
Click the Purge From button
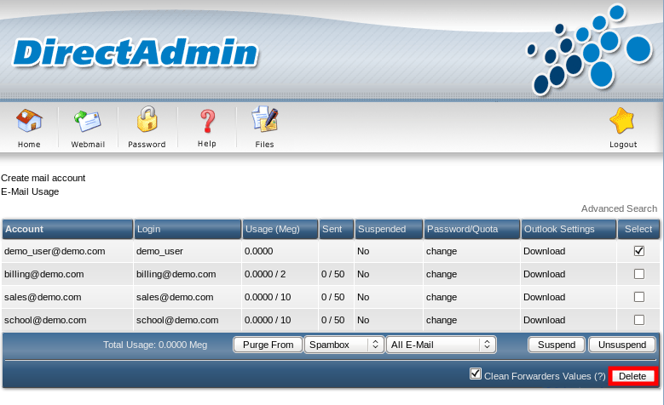pos(268,345)
